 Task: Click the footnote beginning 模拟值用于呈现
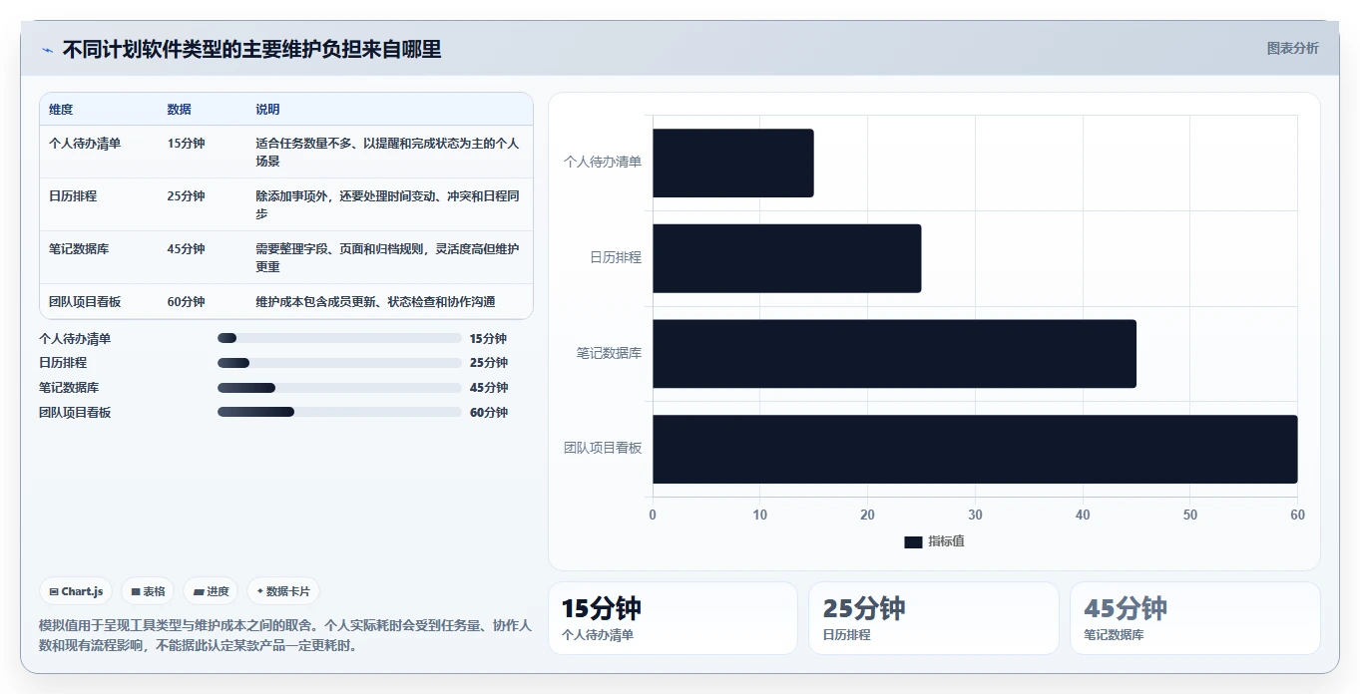285,635
